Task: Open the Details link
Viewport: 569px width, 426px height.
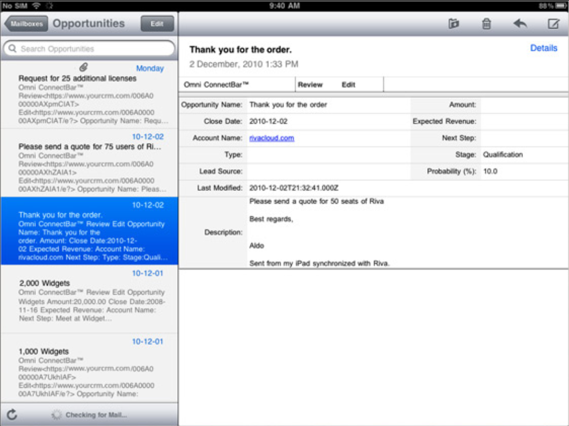Action: (544, 48)
